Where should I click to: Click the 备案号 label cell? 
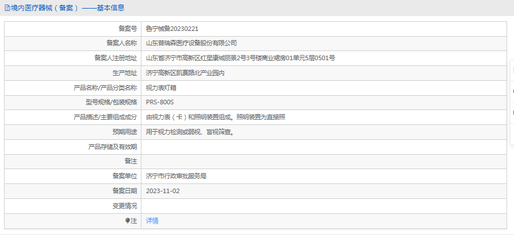tap(73, 29)
